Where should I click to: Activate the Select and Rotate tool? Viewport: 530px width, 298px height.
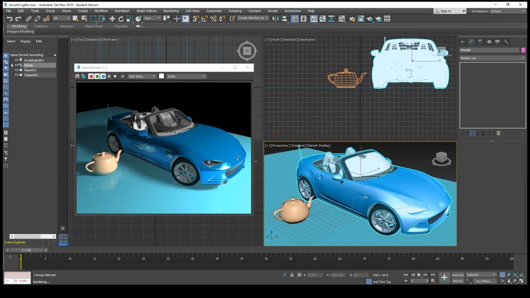tap(121, 19)
